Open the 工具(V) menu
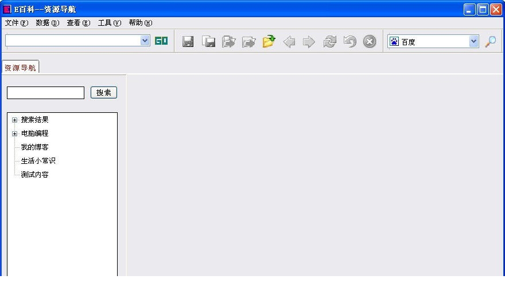Viewport: 505px width, 287px height. coord(110,23)
